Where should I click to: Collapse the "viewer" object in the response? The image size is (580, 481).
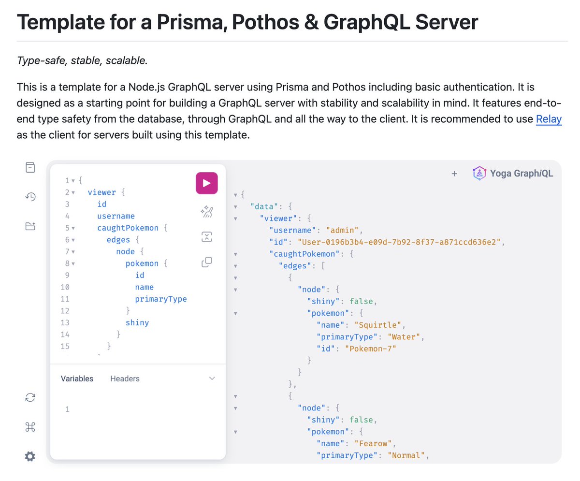coord(235,219)
